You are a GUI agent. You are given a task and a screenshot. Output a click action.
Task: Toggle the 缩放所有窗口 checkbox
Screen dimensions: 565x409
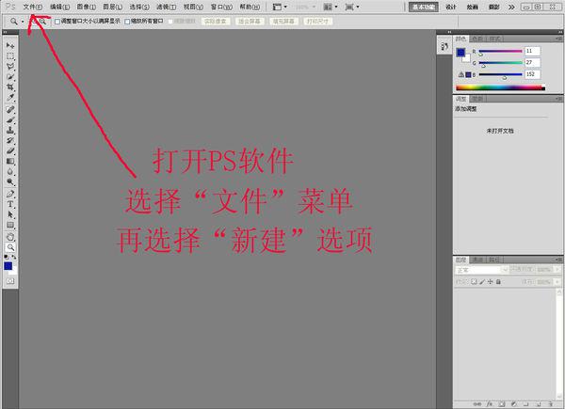126,20
